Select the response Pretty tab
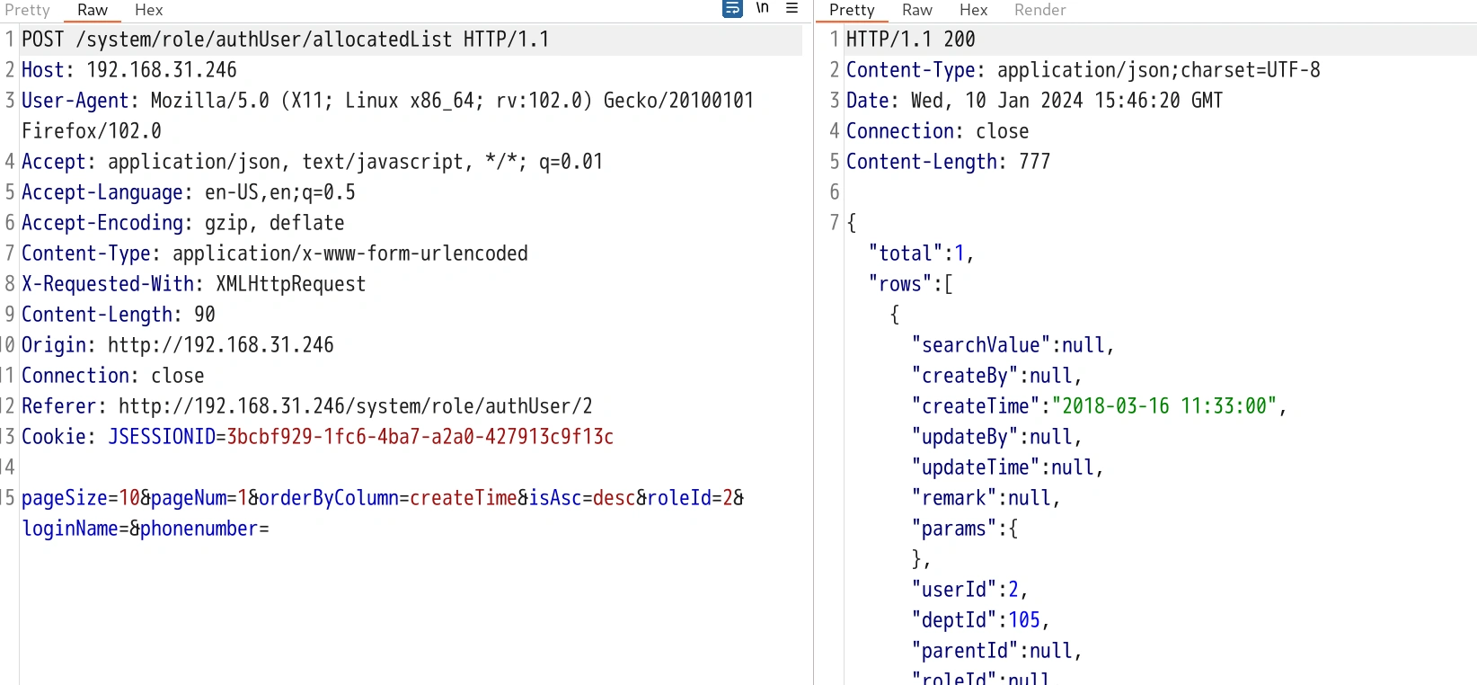Viewport: 1477px width, 685px height. tap(851, 10)
